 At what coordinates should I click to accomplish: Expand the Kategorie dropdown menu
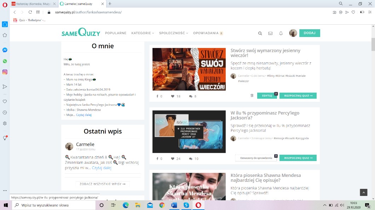pyautogui.click(x=143, y=33)
